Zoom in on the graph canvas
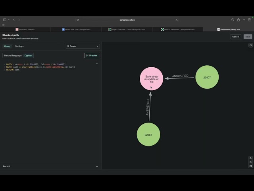 tap(250, 158)
